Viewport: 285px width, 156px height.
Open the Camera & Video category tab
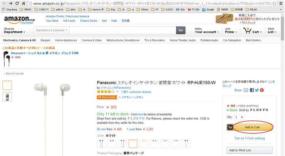coord(92,40)
